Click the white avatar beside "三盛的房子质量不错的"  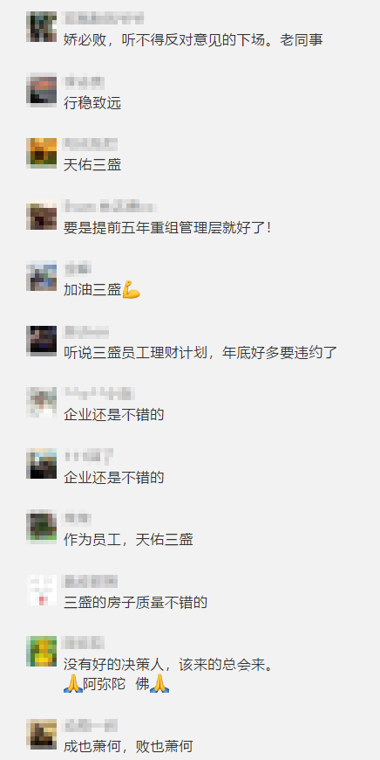pyautogui.click(x=42, y=590)
